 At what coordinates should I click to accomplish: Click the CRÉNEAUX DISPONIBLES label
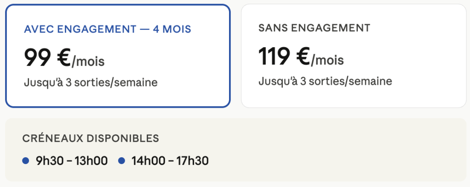pos(91,138)
